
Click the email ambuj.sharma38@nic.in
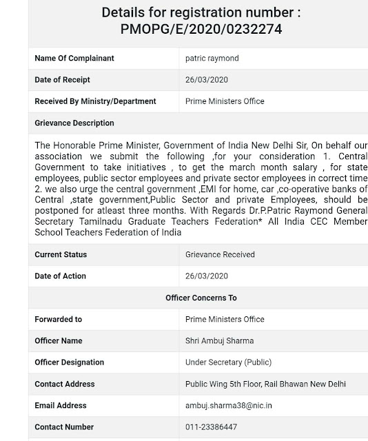tap(229, 406)
